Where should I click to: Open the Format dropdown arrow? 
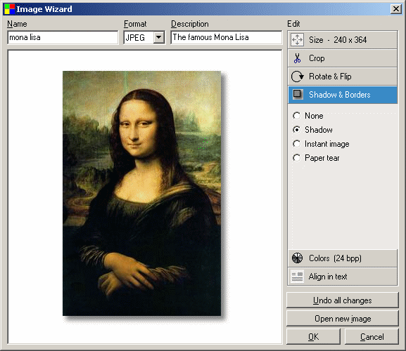pyautogui.click(x=159, y=38)
